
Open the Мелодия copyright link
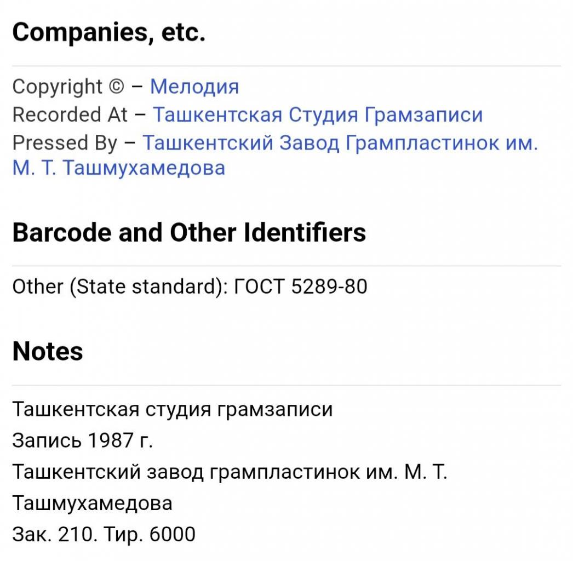pos(194,87)
